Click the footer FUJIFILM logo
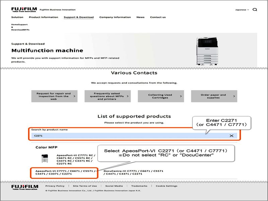Screen dimensions: 268x201 tap(25, 187)
